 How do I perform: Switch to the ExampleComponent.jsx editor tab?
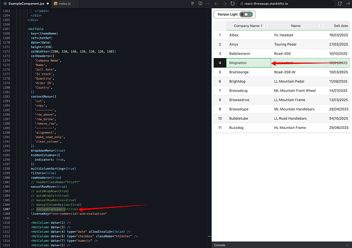pyautogui.click(x=26, y=4)
